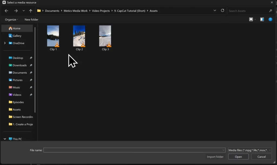The height and width of the screenshot is (165, 277).
Task: Open the Screen Recordings sidebar folder
Action: 21,117
